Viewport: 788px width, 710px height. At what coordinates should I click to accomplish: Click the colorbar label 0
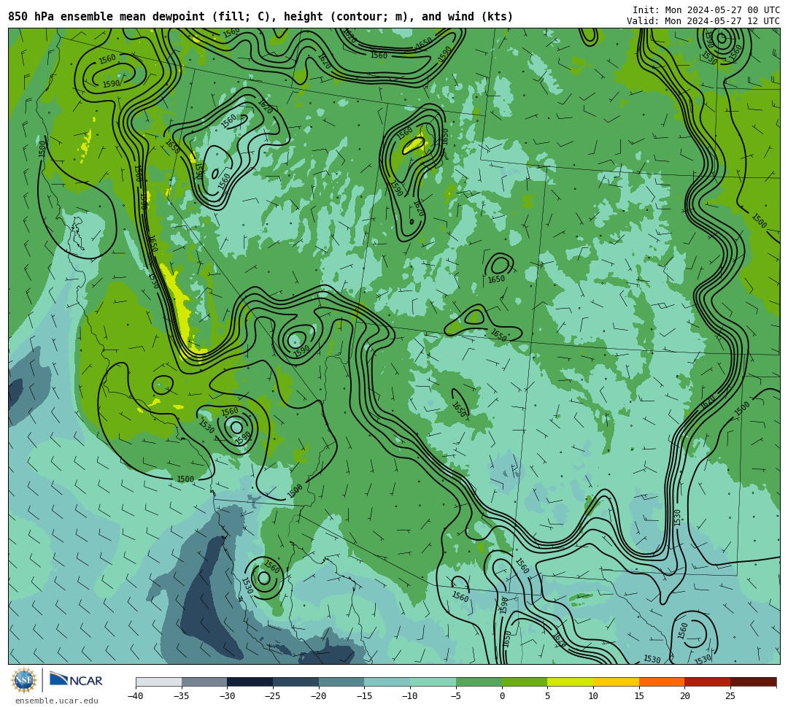pyautogui.click(x=502, y=696)
